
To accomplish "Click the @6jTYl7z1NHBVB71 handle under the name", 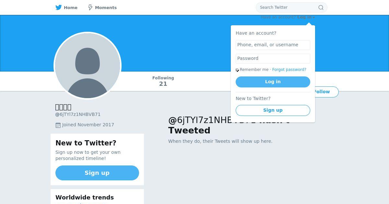I will [x=78, y=114].
